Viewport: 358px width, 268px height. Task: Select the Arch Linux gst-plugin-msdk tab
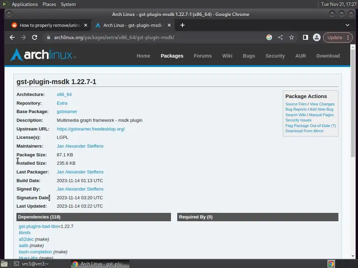click(133, 25)
